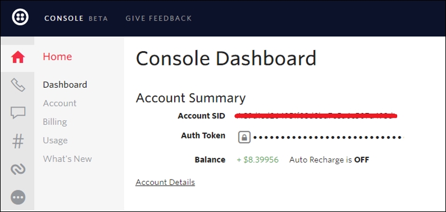Expand the more products ellipsis icon
This screenshot has width=446, height=212.
pos(18,197)
